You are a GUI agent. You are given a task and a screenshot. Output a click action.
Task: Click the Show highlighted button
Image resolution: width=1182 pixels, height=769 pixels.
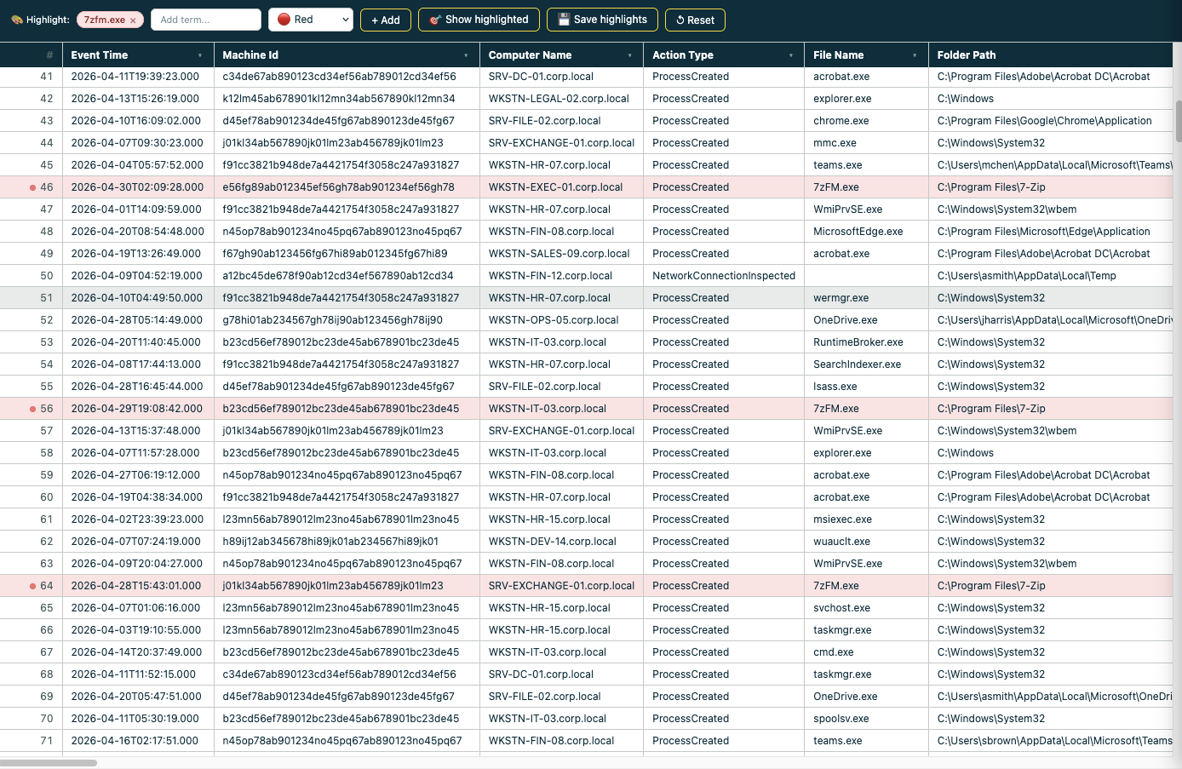(x=479, y=20)
